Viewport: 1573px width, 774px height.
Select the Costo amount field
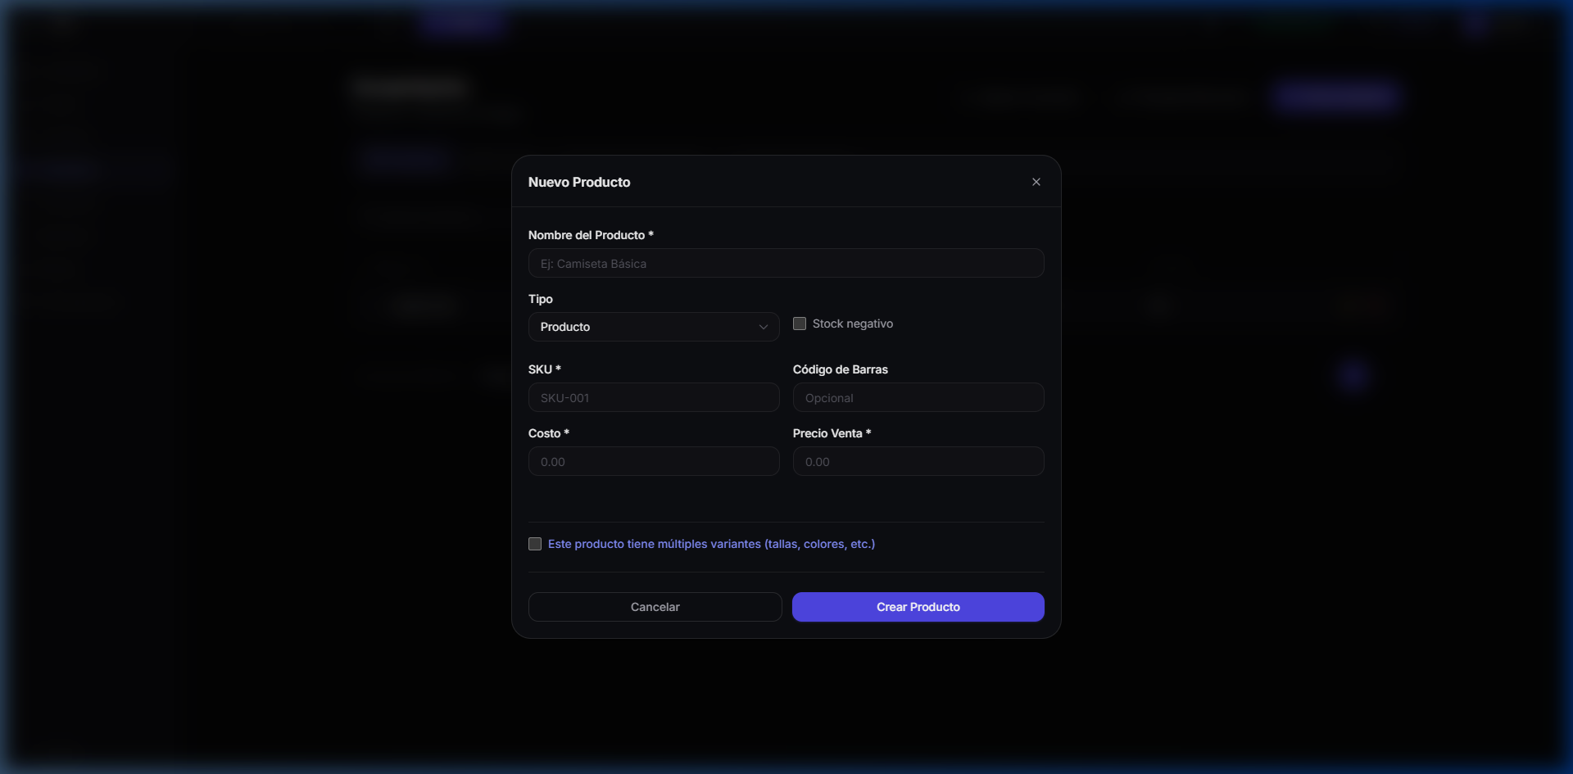(653, 462)
